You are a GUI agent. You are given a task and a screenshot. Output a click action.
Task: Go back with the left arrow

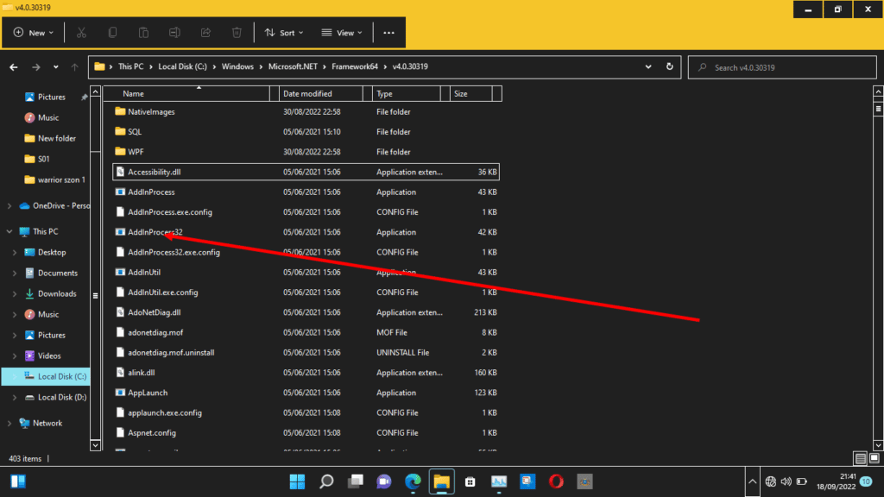14,67
